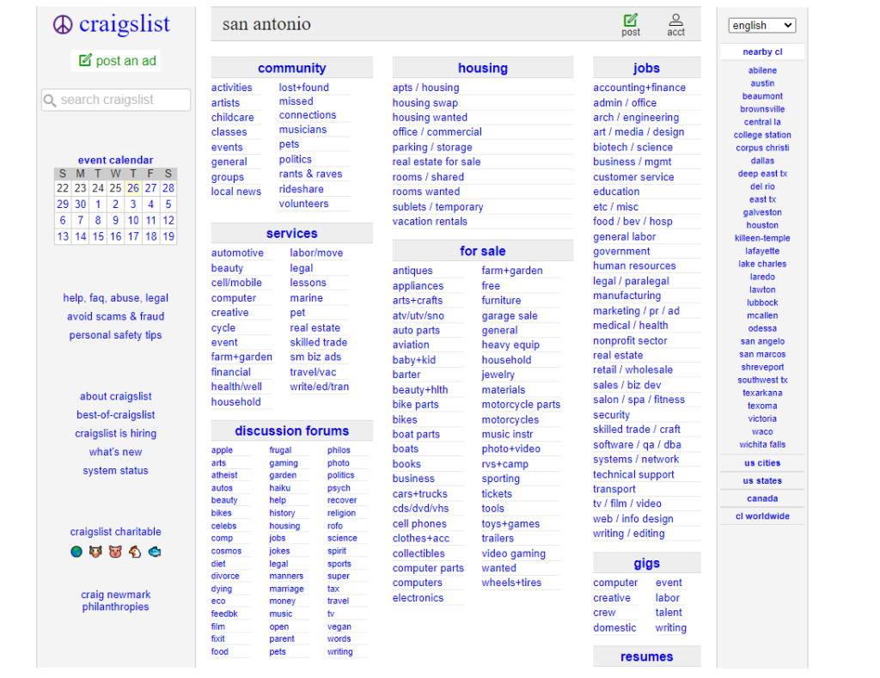The width and height of the screenshot is (880, 678).
Task: Open 'food / bev / hosp' jobs
Action: click(x=632, y=222)
